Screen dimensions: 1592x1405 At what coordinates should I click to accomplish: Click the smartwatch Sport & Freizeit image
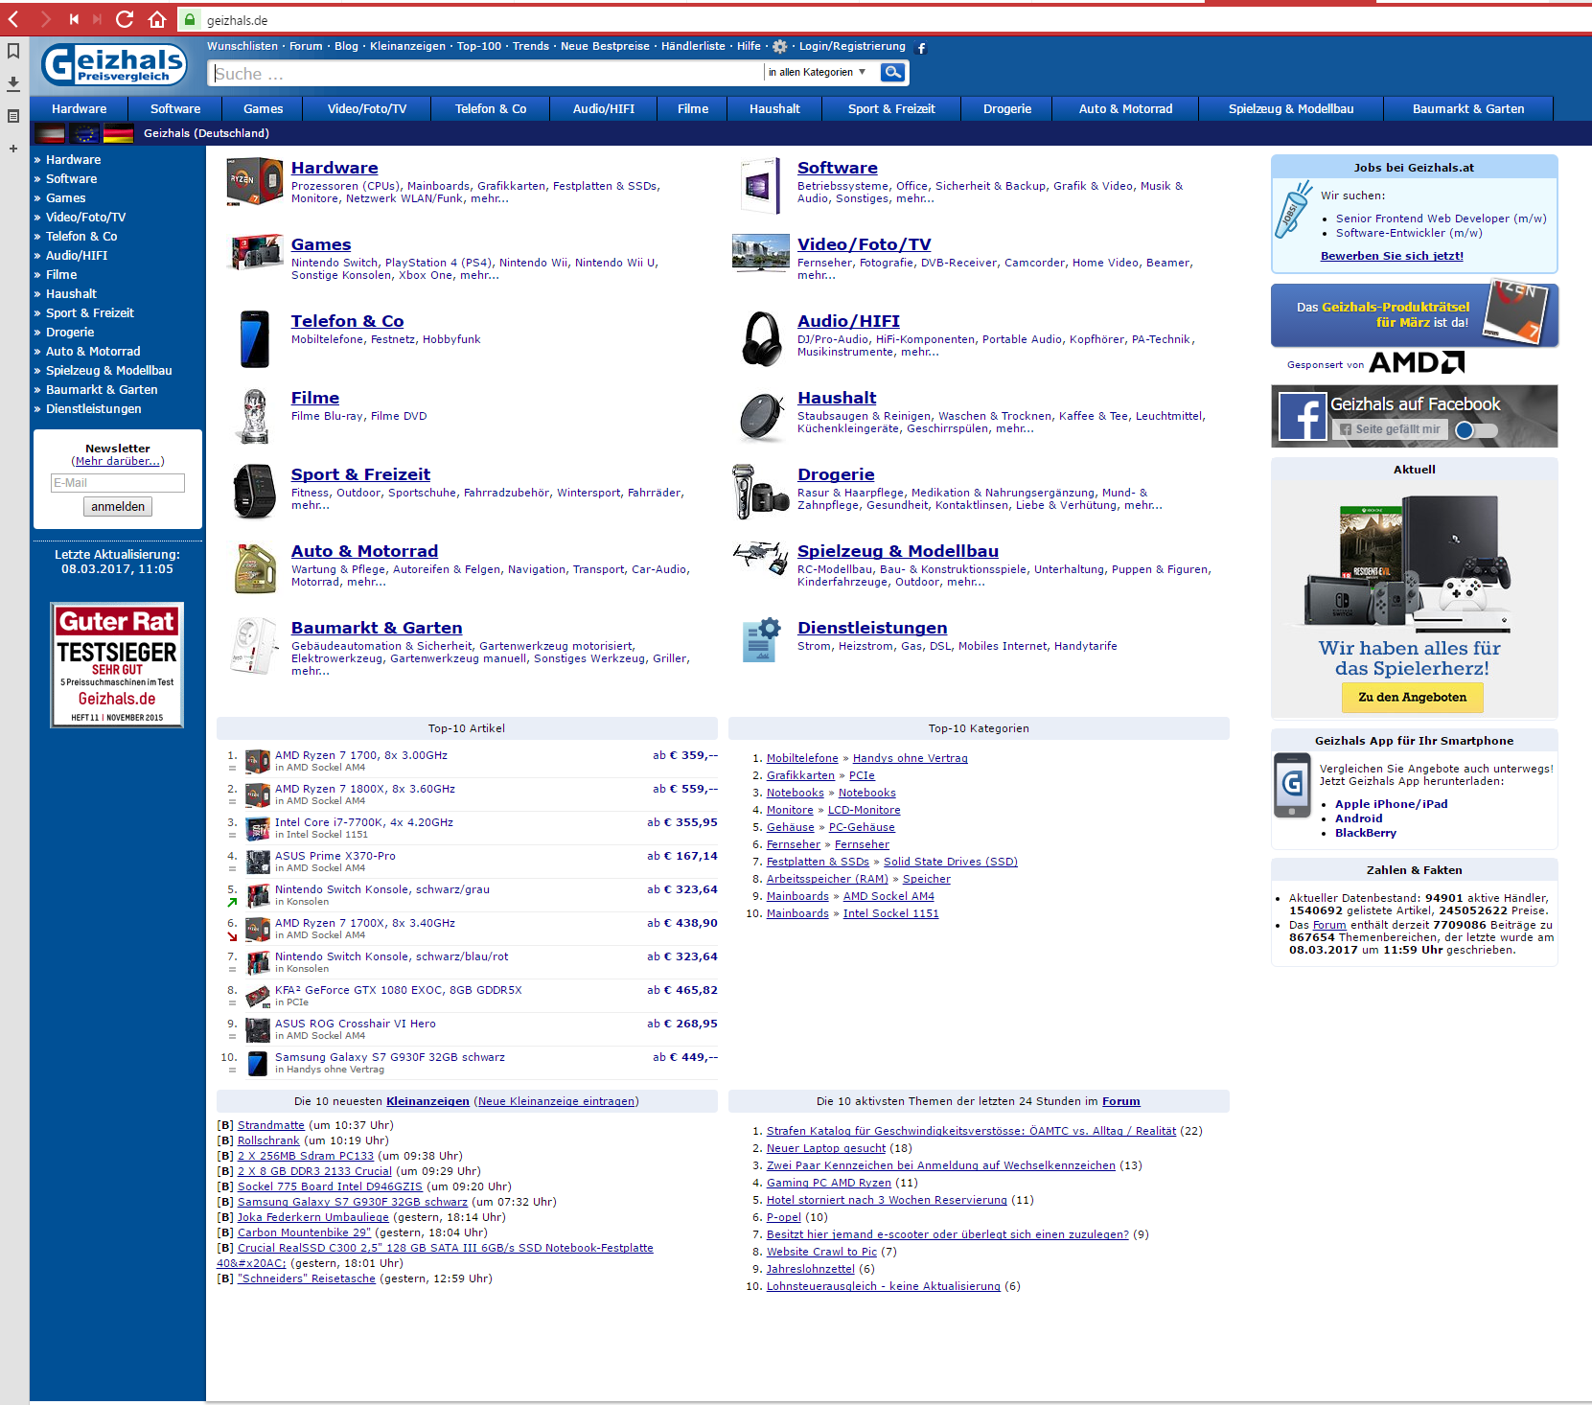click(x=255, y=491)
